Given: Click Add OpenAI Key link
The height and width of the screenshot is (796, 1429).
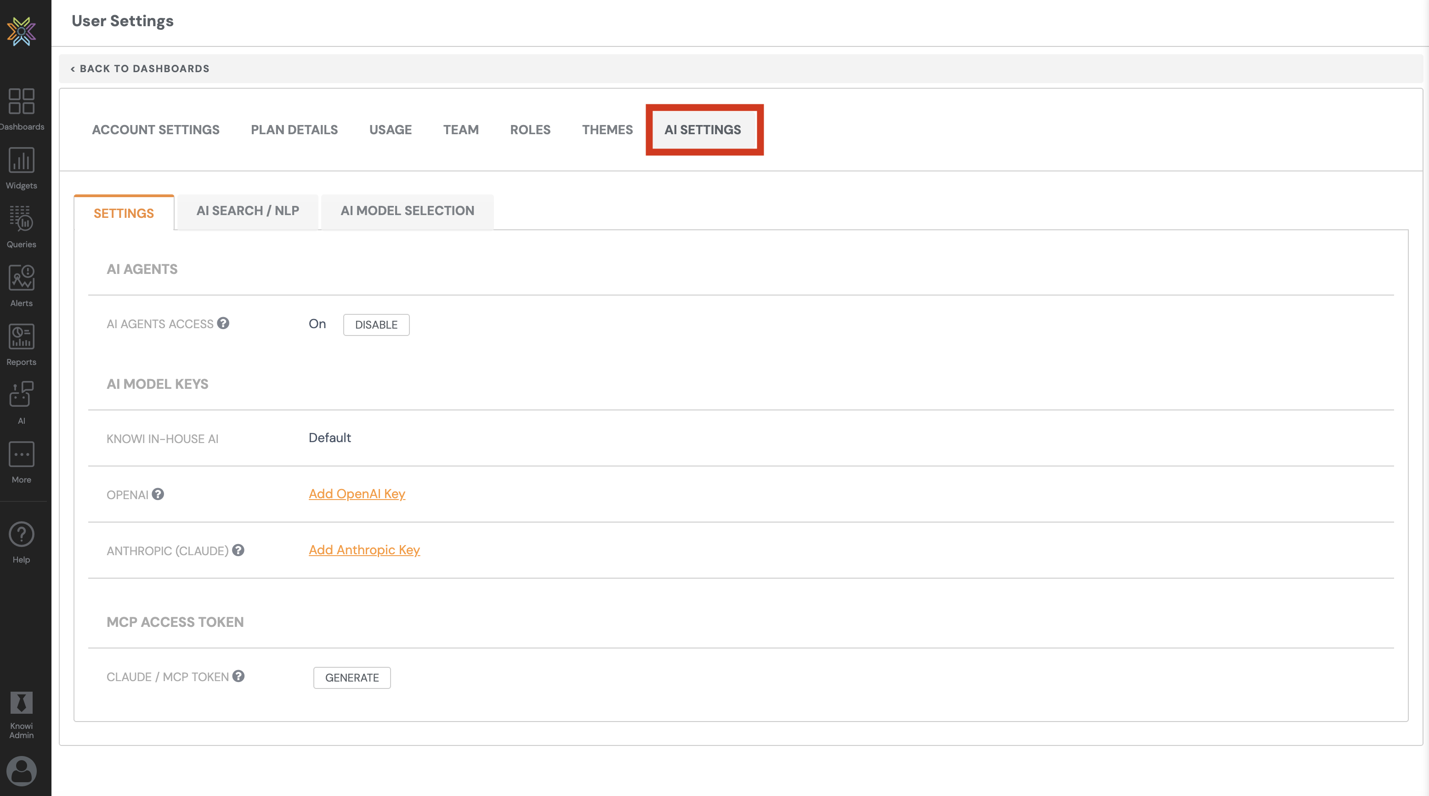Looking at the screenshot, I should tap(357, 494).
